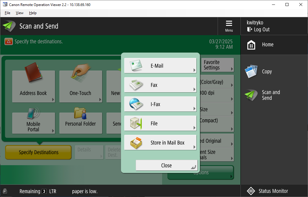Select File as the send destination
This screenshot has height=197, width=308.
point(160,123)
